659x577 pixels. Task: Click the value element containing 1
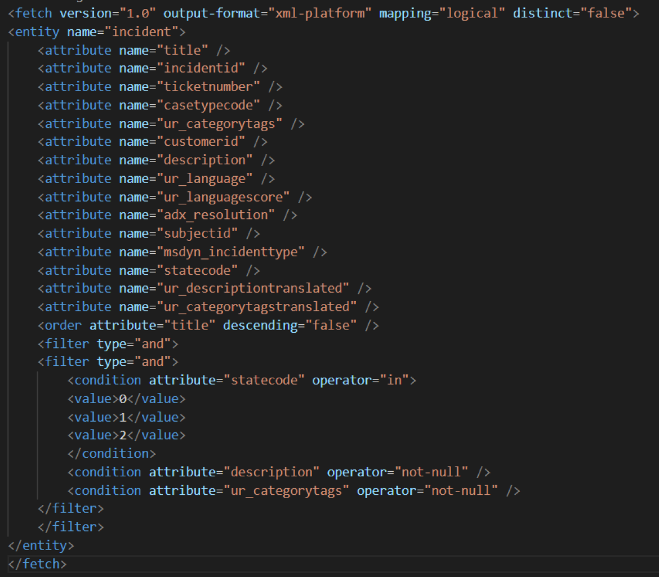tap(126, 417)
